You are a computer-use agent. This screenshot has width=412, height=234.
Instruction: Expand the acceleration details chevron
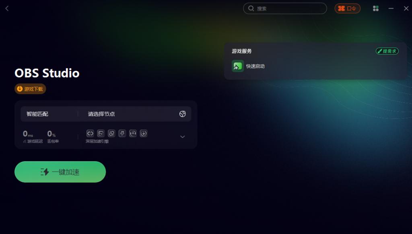pos(183,137)
